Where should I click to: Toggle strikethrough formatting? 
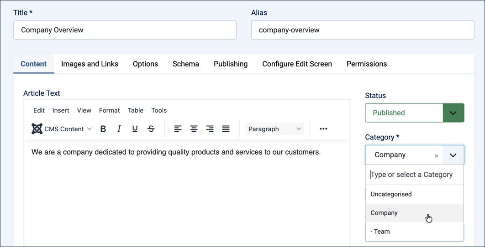point(151,129)
